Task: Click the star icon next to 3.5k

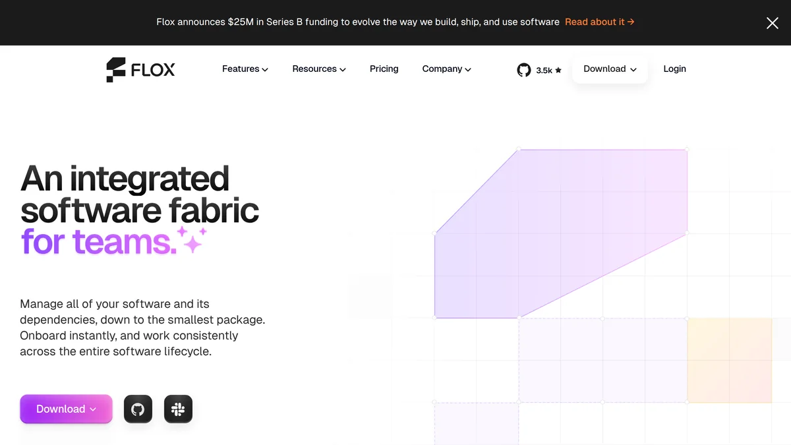Action: (558, 69)
